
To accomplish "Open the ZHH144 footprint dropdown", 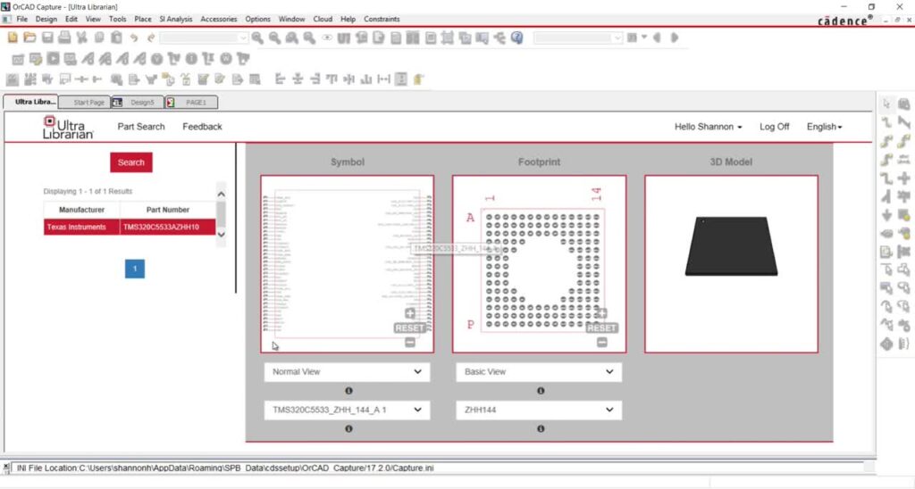I will coord(539,410).
